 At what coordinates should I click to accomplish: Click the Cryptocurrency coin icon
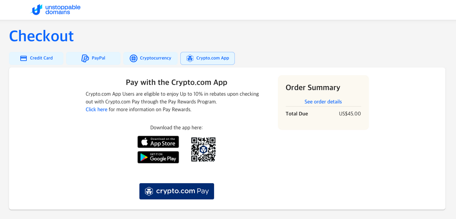[134, 58]
